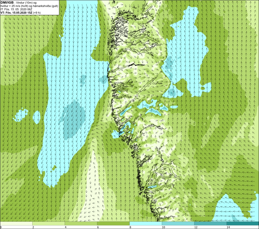The width and height of the screenshot is (259, 229).
Task: Click the "DMI/IGB" title text
Action: tap(7, 3)
